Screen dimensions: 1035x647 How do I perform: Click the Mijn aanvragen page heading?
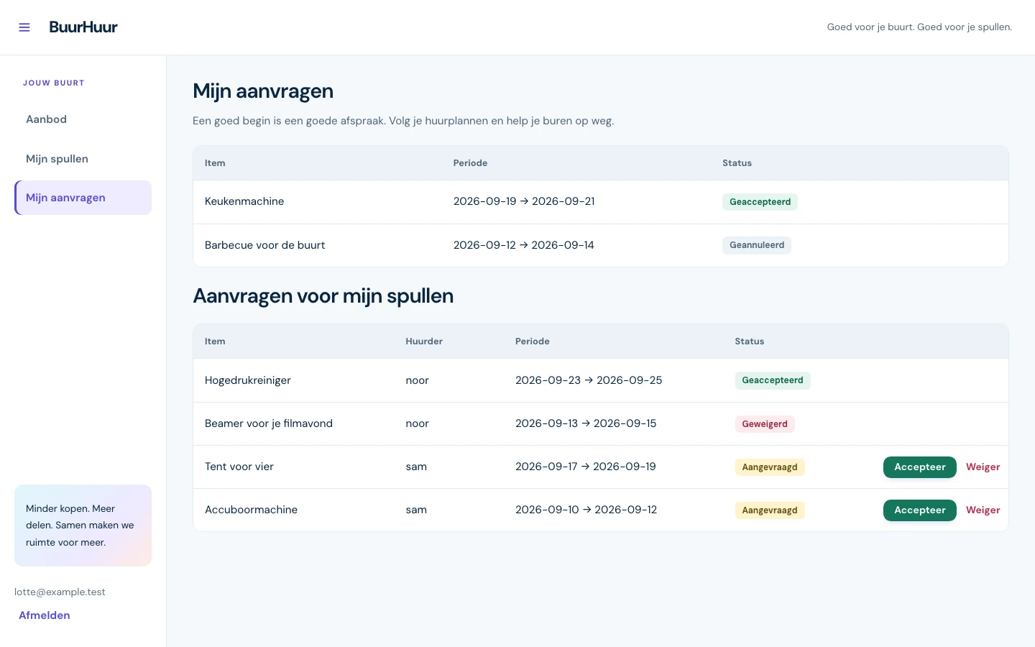coord(263,91)
